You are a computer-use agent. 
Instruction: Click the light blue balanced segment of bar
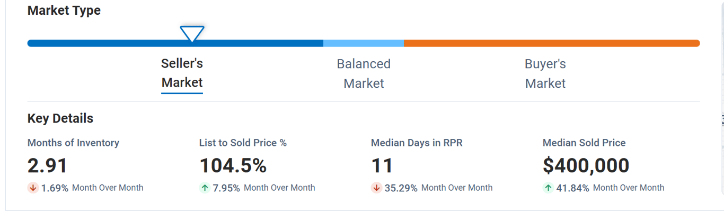[x=364, y=43]
